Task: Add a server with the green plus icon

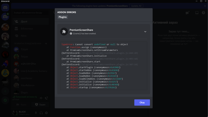Action: point(5,91)
